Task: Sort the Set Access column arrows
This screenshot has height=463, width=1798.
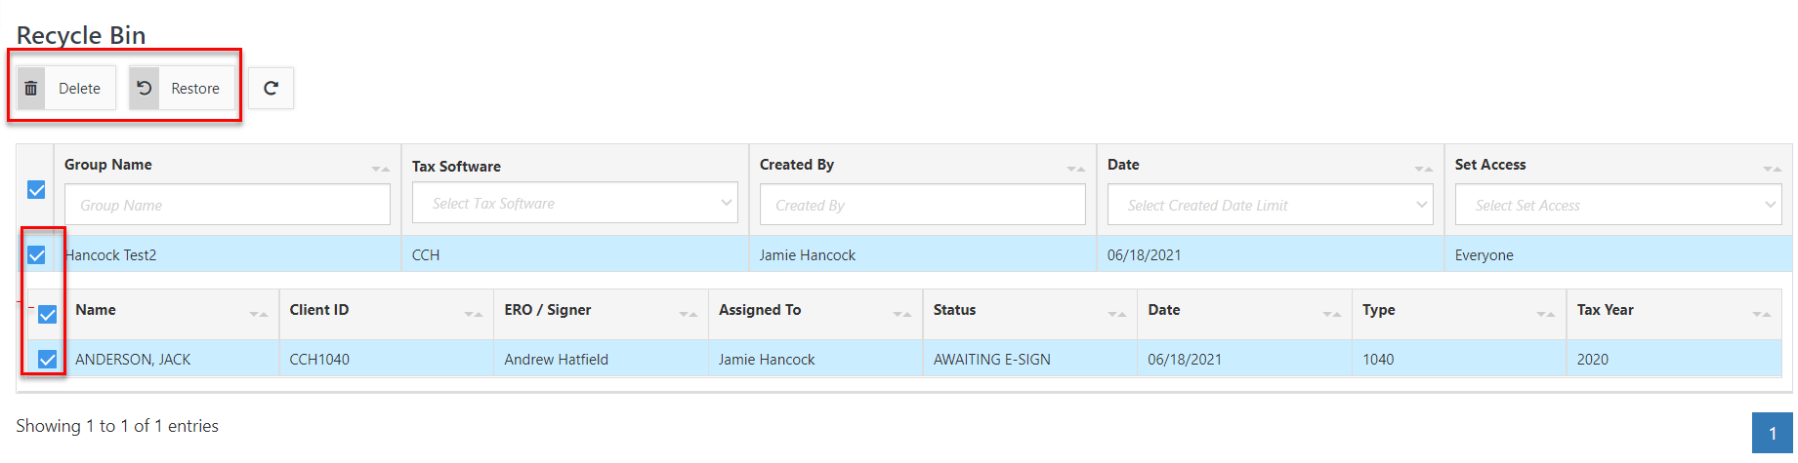Action: (1772, 169)
